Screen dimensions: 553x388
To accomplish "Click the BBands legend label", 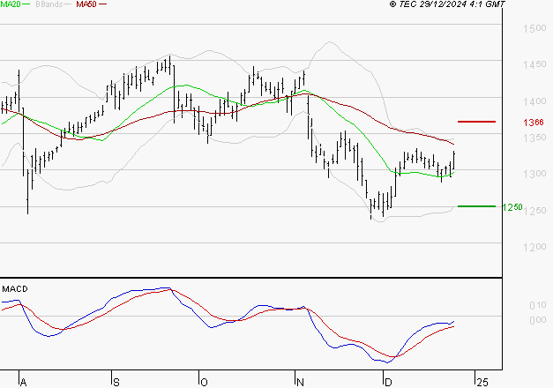I will point(49,4).
